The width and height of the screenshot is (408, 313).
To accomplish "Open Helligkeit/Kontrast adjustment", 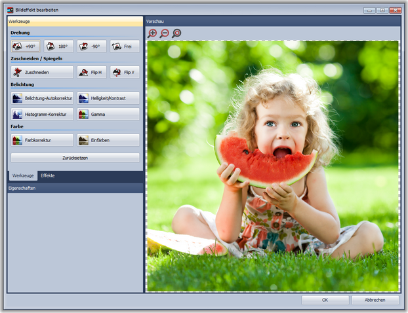I will click(x=108, y=98).
